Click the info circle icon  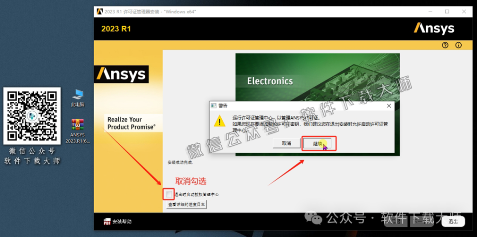(x=458, y=45)
